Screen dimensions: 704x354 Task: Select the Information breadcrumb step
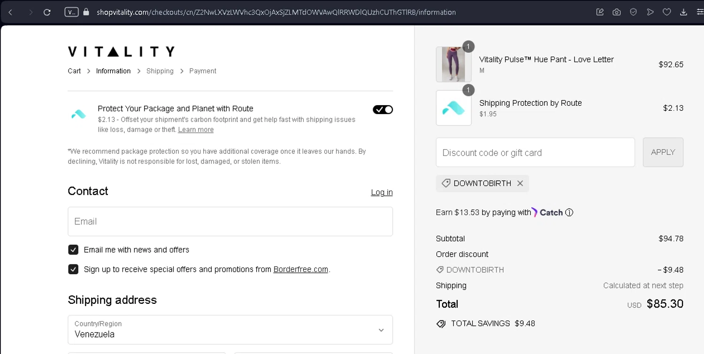(113, 71)
